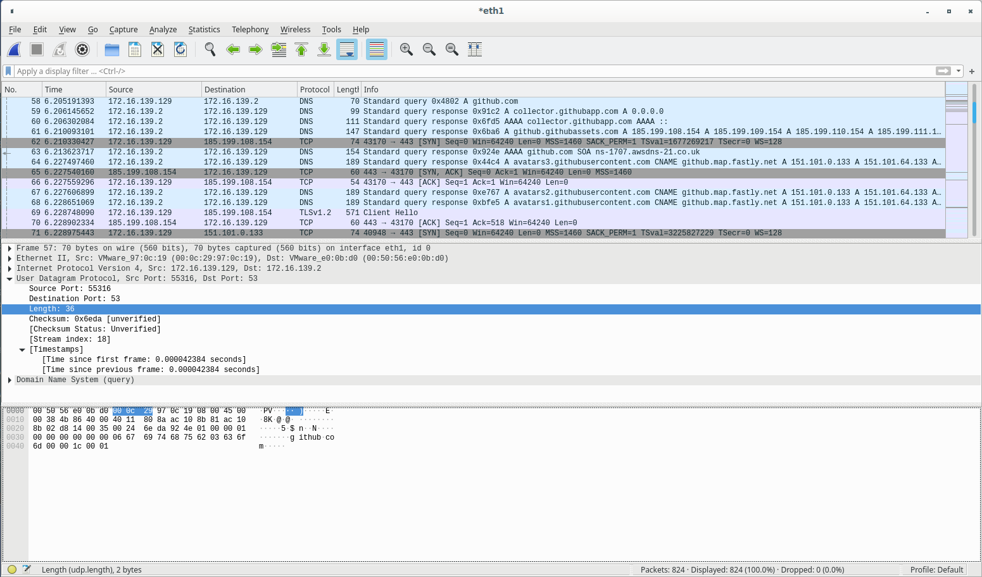Add a display filter button with plus
This screenshot has height=577, width=982.
[x=972, y=71]
